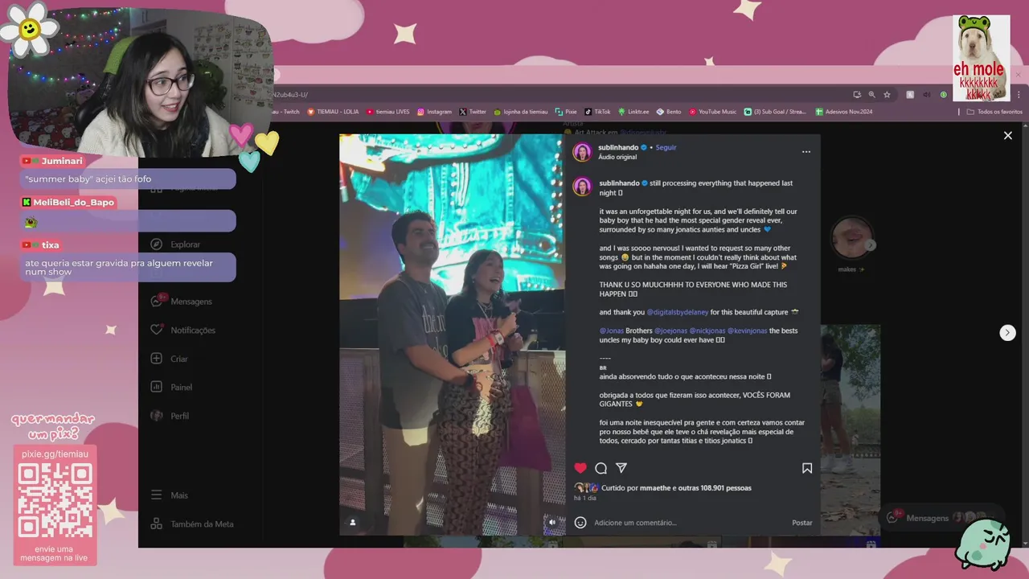Open Criar in the Instagram sidebar
Image resolution: width=1029 pixels, height=579 pixels.
click(169, 359)
